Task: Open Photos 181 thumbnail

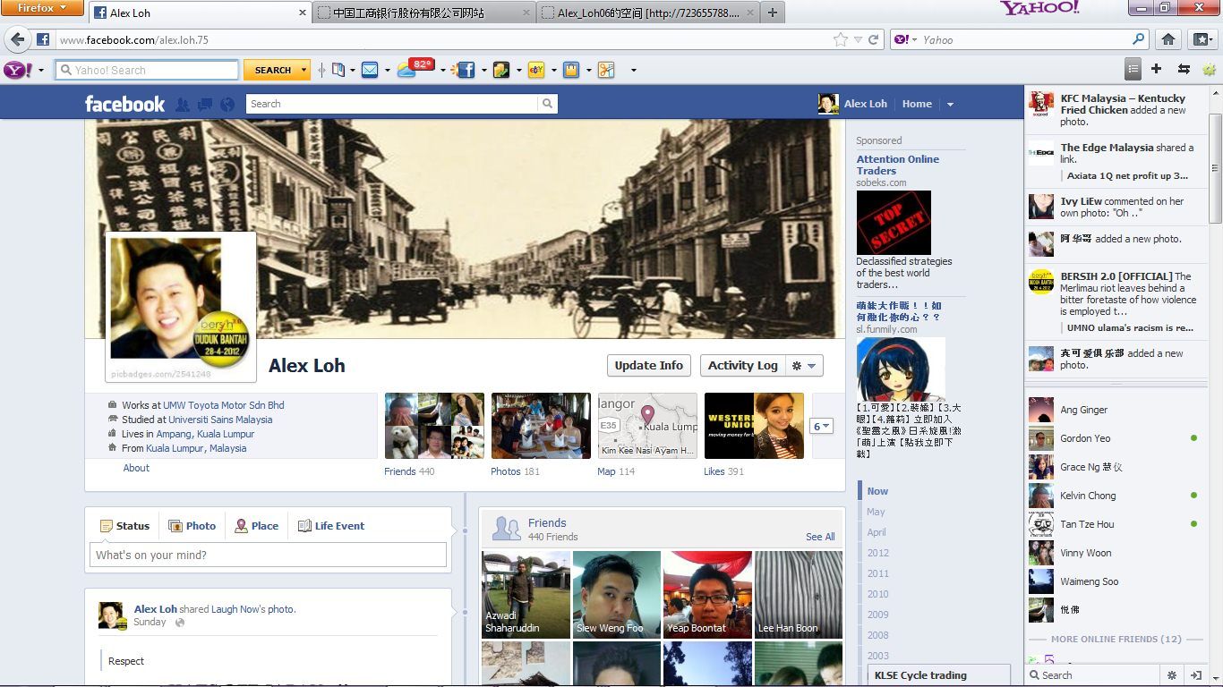Action: (541, 426)
